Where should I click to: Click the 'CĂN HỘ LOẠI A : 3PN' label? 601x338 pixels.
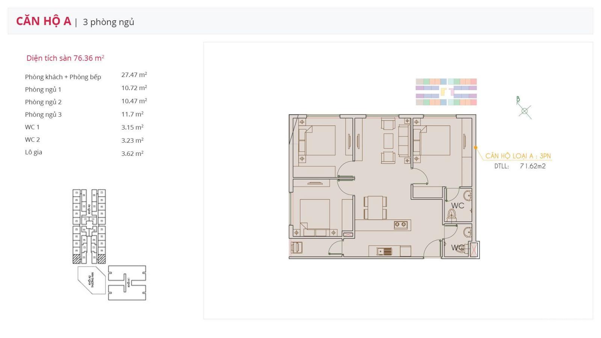pos(518,156)
